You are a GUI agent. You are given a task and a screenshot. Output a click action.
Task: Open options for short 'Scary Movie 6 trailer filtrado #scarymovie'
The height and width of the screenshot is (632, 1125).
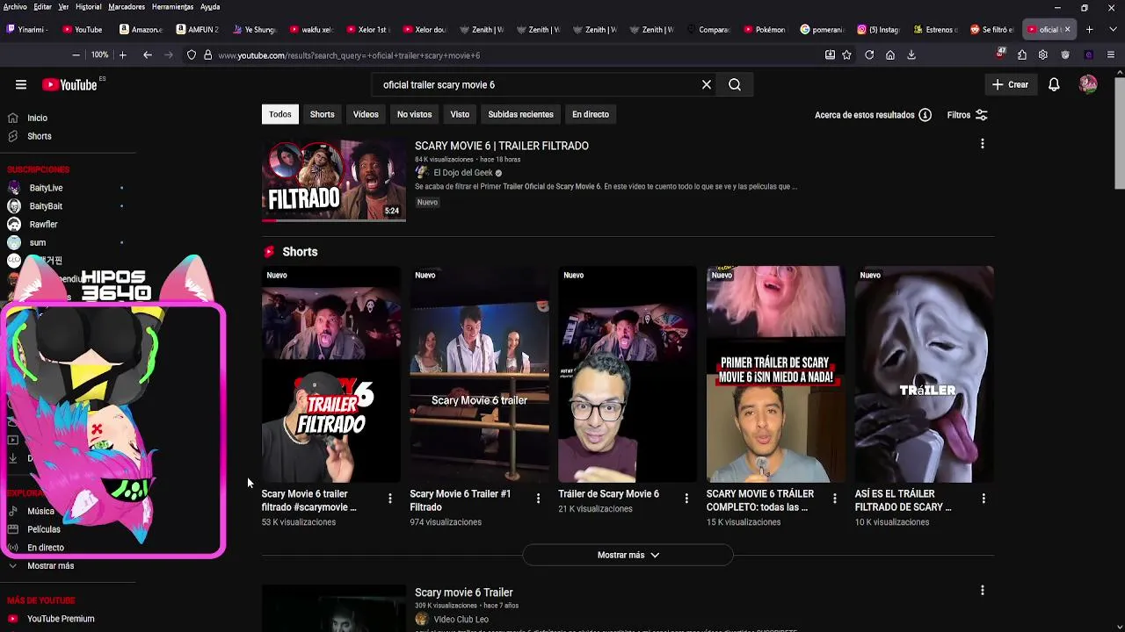tap(390, 499)
